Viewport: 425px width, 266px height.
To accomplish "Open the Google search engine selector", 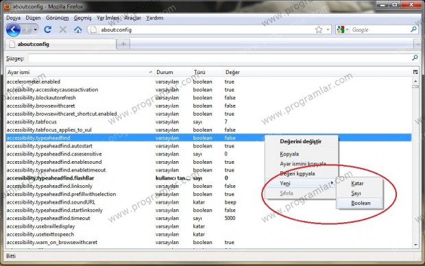I will (x=342, y=29).
